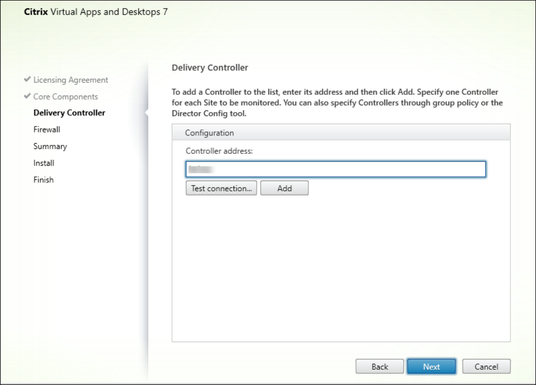Choose the Finish step in sidebar
The width and height of the screenshot is (536, 385).
tap(44, 180)
